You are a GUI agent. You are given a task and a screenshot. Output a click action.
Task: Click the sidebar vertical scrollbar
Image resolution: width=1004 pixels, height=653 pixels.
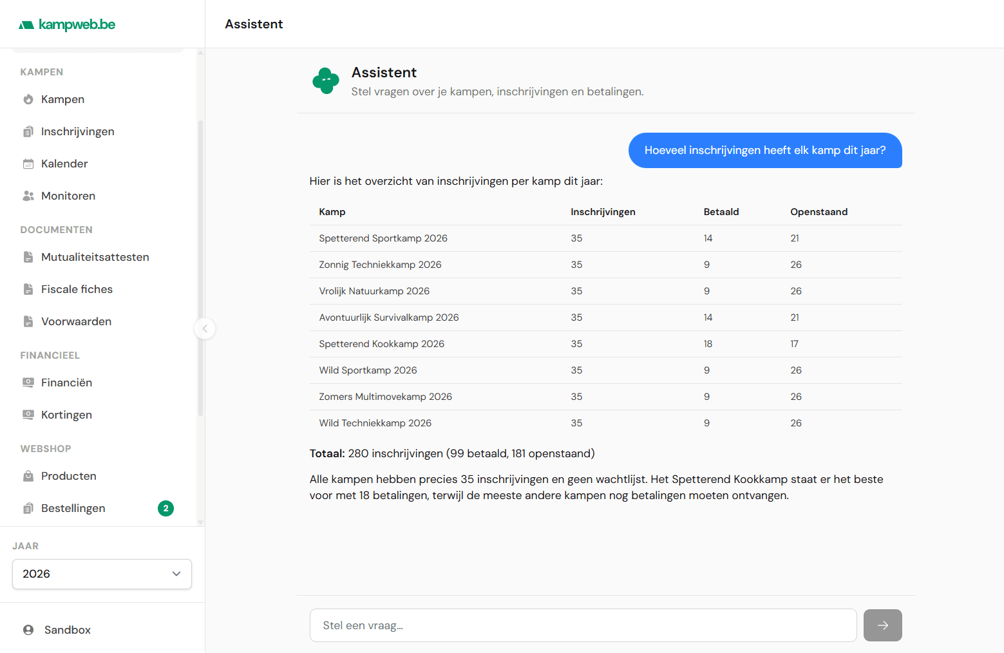point(200,267)
